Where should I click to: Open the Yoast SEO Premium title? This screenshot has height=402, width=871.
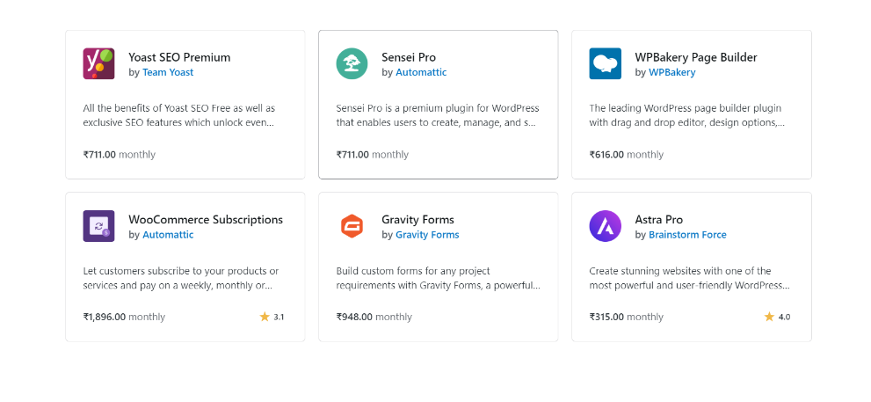179,57
